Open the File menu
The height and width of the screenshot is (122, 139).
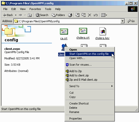(5, 9)
